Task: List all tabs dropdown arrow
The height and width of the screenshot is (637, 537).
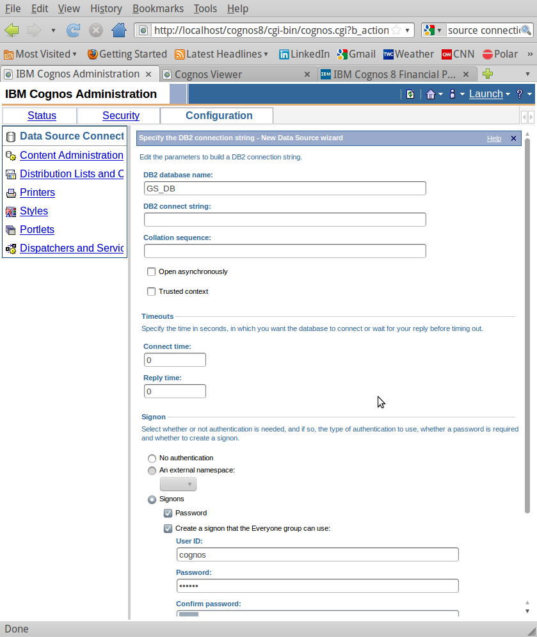Action: pos(527,74)
